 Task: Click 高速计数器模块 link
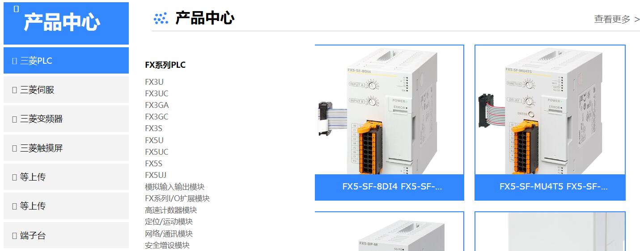coord(171,210)
